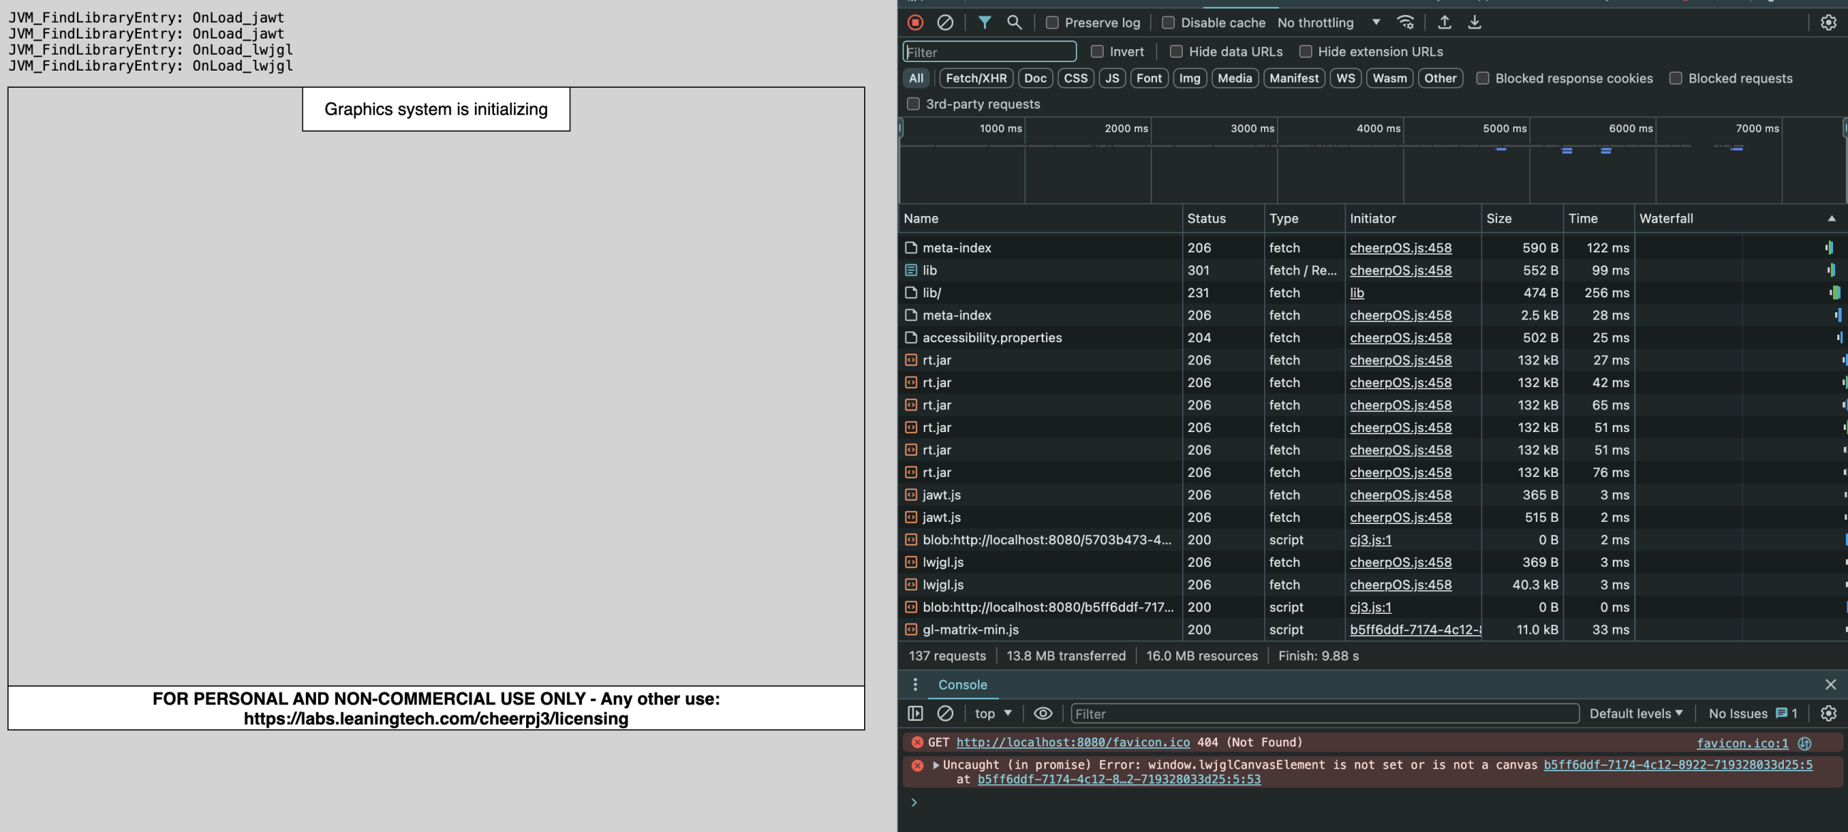1848x832 pixels.
Task: Open Default levels dropdown
Action: (1636, 713)
